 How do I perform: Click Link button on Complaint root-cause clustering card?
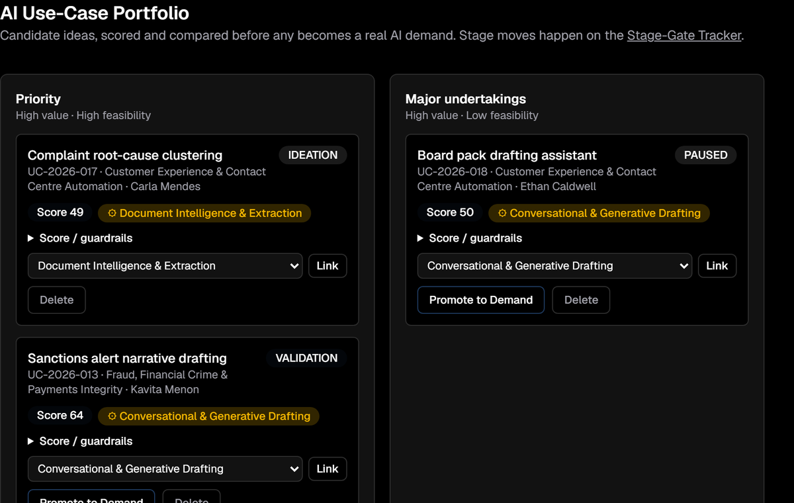pos(328,266)
